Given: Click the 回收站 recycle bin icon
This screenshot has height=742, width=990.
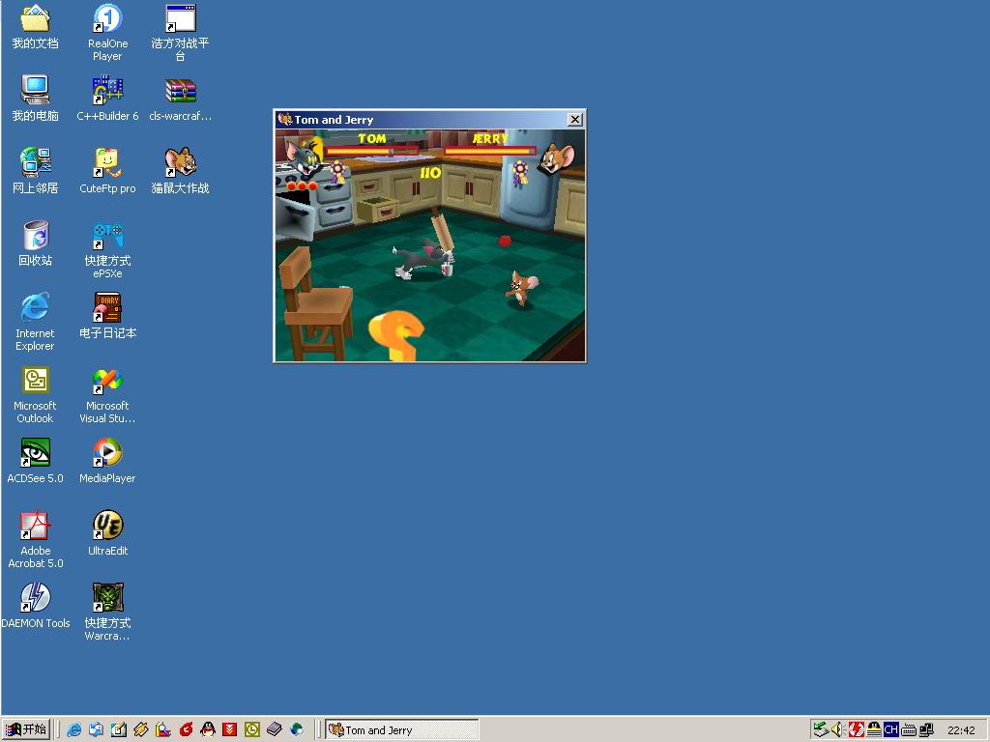Looking at the screenshot, I should tap(36, 243).
